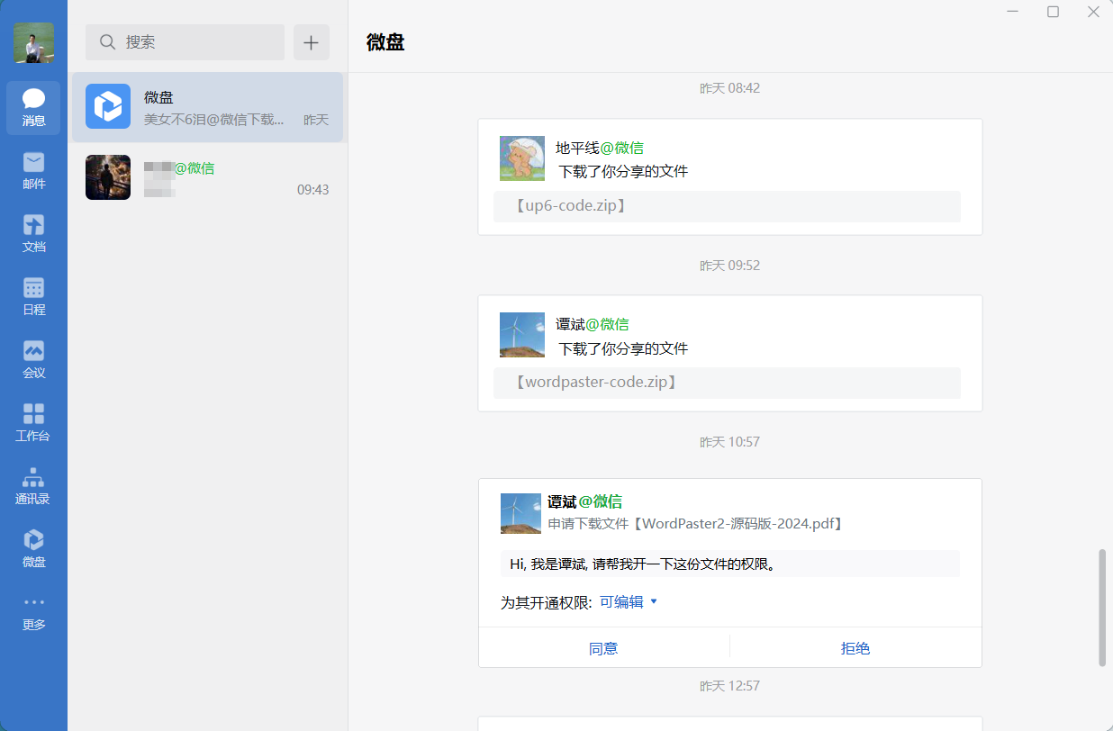Click 地平线's bear avatar
The height and width of the screenshot is (731, 1113).
522,158
